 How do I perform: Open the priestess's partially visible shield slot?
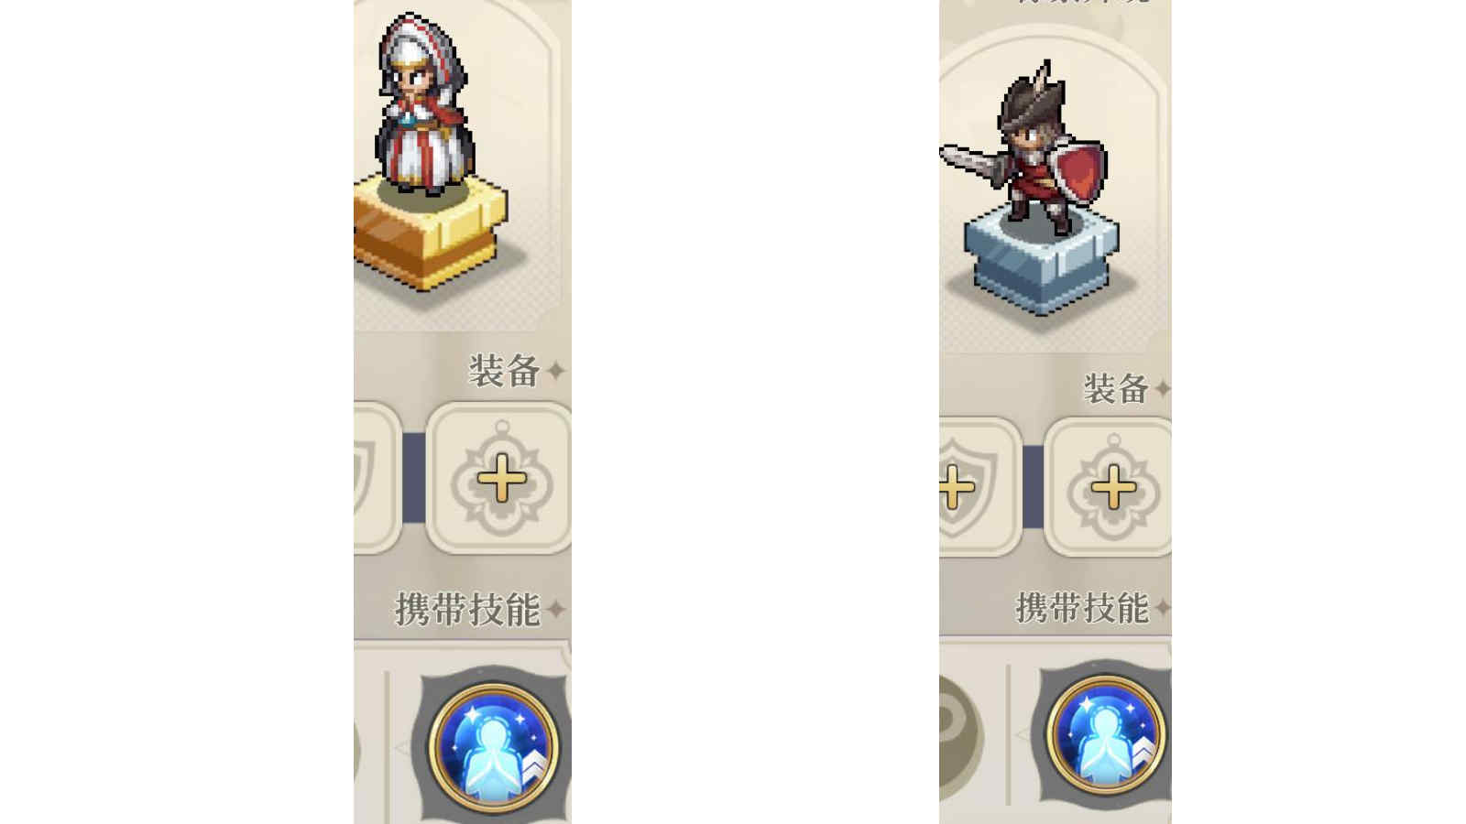(377, 479)
